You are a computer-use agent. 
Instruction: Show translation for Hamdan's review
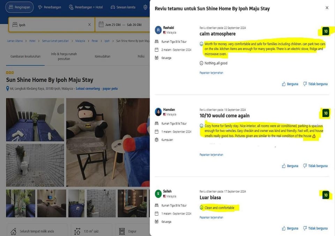click(211, 155)
